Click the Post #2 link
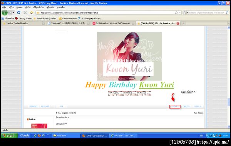Screen dimensions: 231x146 click(x=197, y=113)
